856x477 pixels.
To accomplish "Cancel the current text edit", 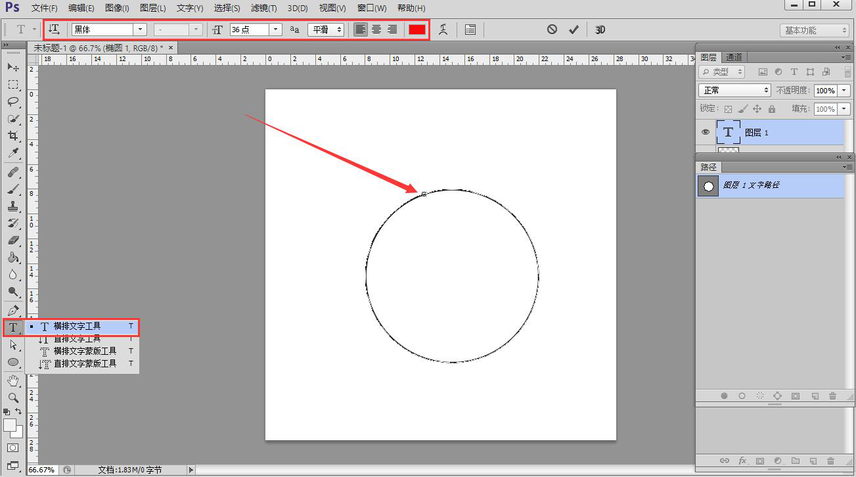I will tap(552, 30).
